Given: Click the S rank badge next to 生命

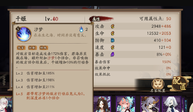Looking at the screenshot, I should click(x=113, y=33).
